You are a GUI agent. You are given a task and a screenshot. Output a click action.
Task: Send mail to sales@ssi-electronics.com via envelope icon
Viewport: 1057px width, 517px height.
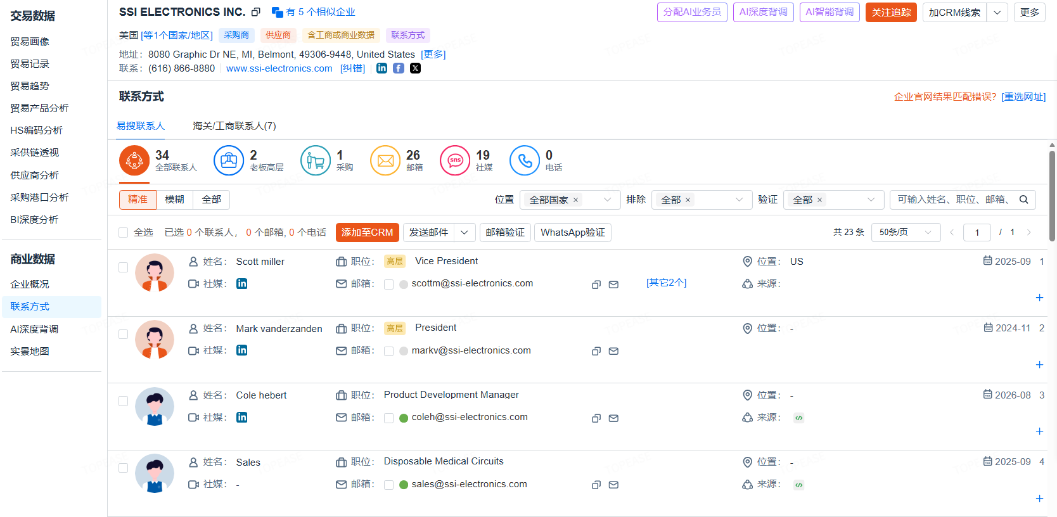click(613, 485)
